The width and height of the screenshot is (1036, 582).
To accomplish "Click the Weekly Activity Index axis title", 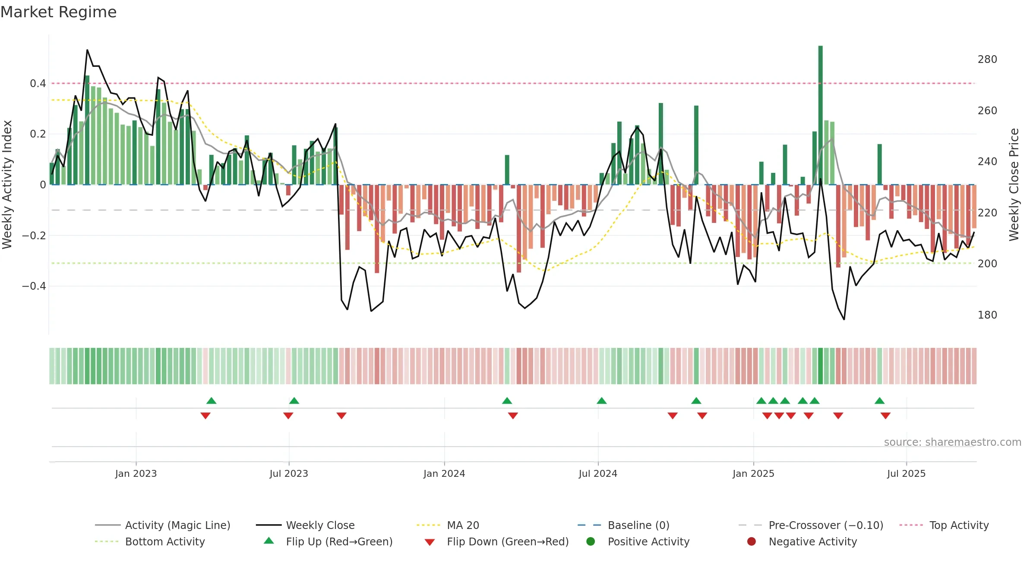I will [x=7, y=185].
